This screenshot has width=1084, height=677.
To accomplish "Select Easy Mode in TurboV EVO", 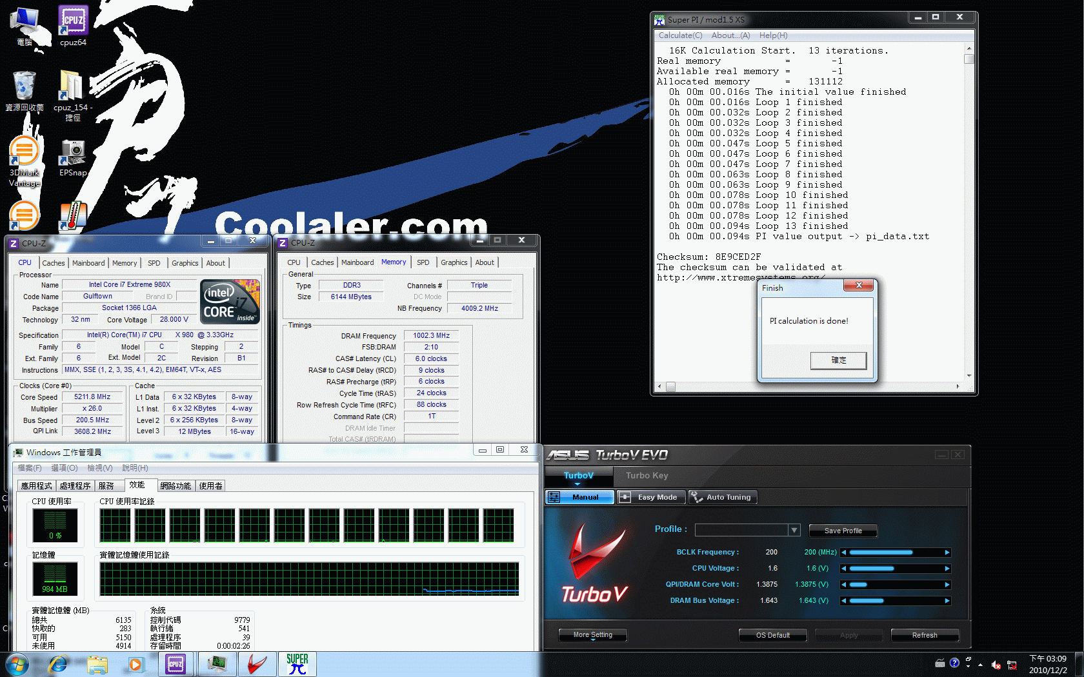I will pyautogui.click(x=650, y=497).
